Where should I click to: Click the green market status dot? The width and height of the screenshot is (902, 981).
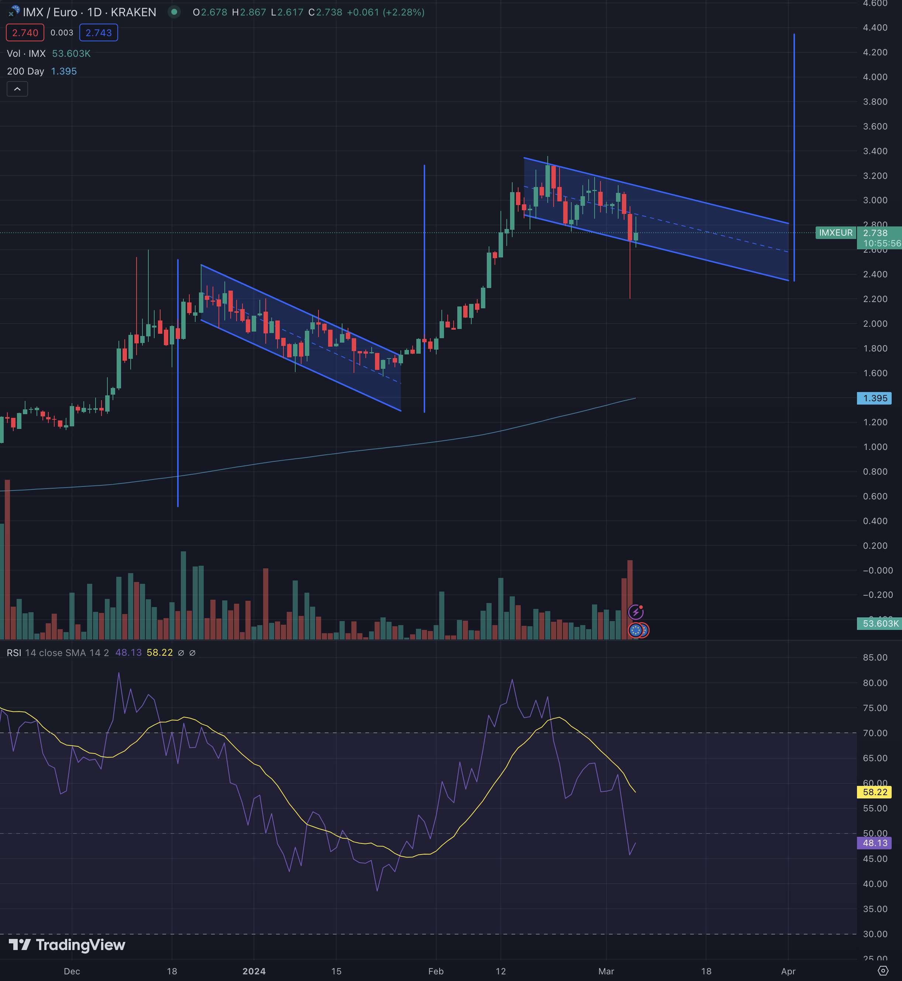(x=174, y=12)
